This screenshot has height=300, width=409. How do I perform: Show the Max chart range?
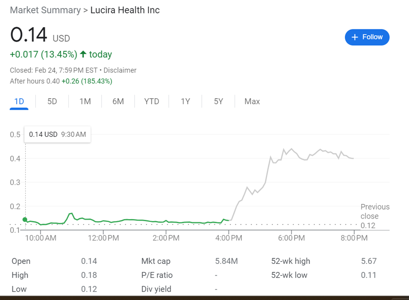coord(252,101)
